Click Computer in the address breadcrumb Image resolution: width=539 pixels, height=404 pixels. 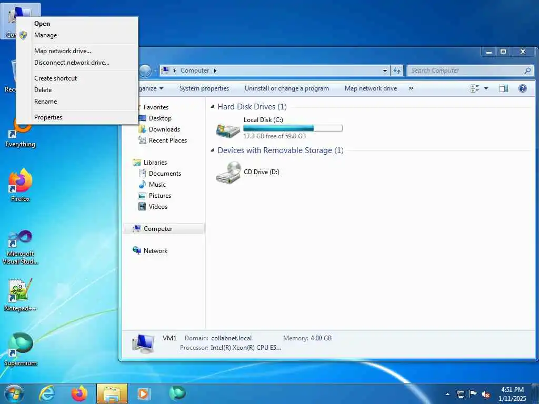[195, 70]
